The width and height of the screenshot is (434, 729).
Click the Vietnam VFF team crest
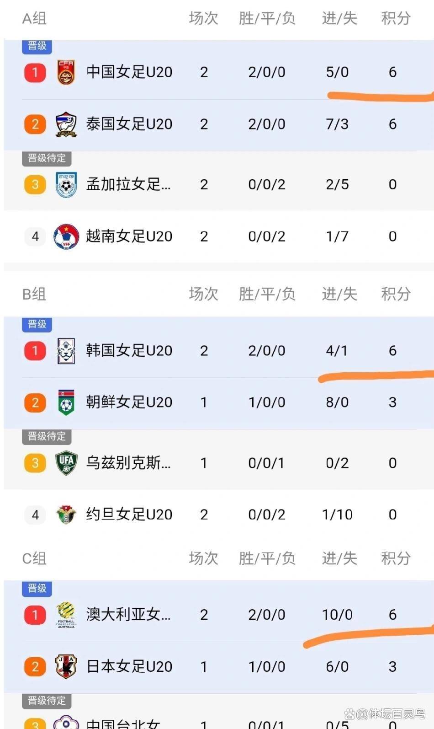[66, 236]
